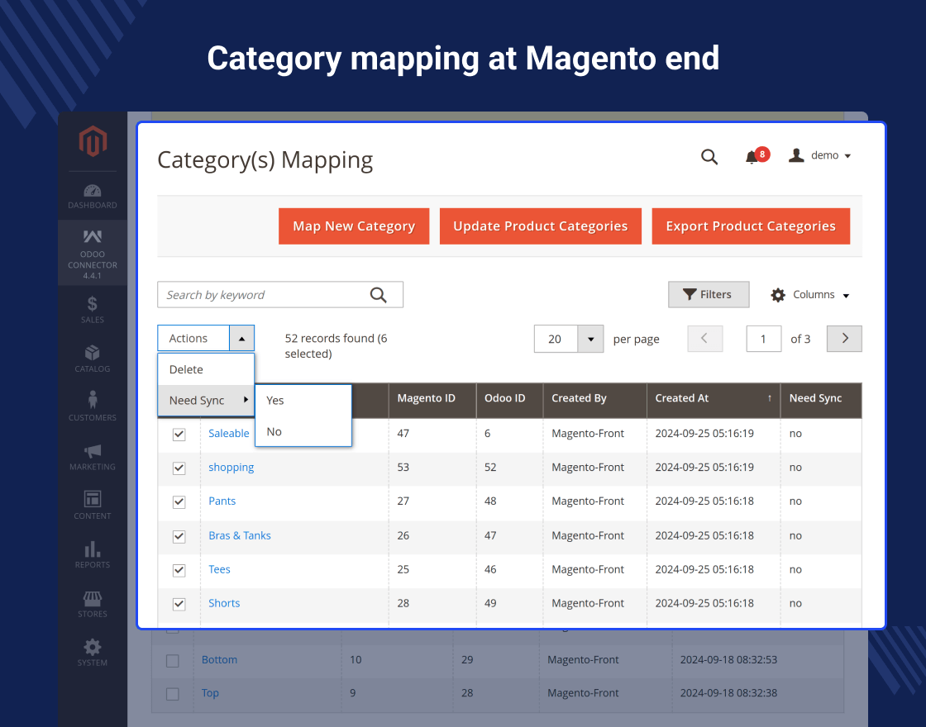
Task: Choose Yes in Need Sync submenu
Action: pos(303,400)
